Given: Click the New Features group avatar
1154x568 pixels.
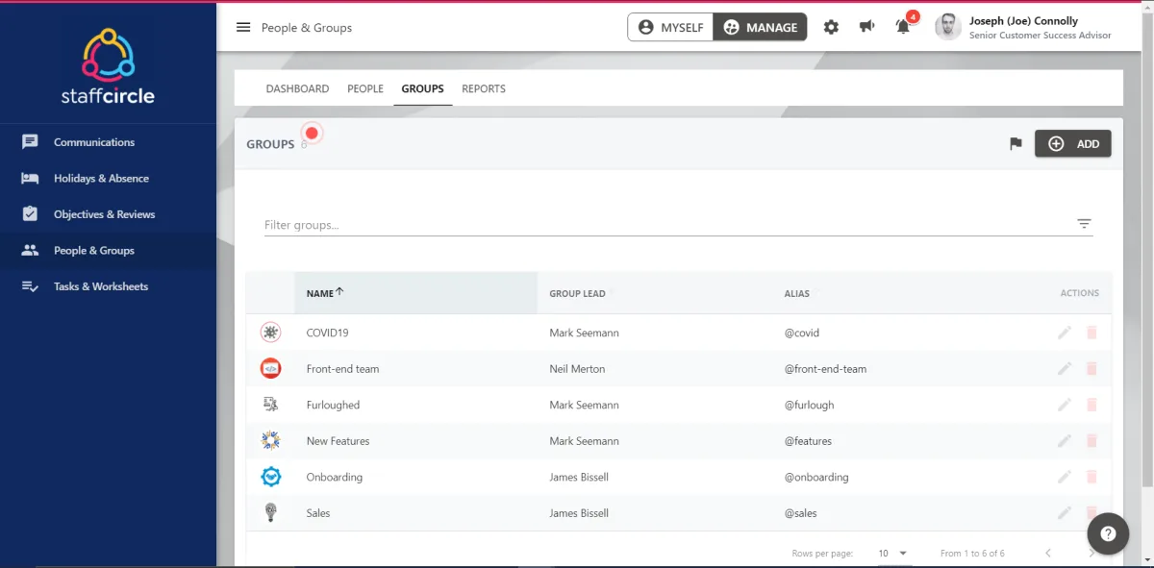Looking at the screenshot, I should pos(270,441).
